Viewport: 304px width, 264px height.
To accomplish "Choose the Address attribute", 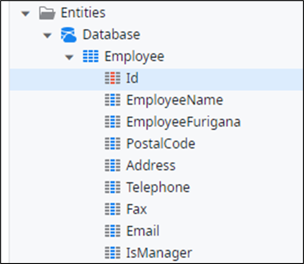I will (151, 166).
